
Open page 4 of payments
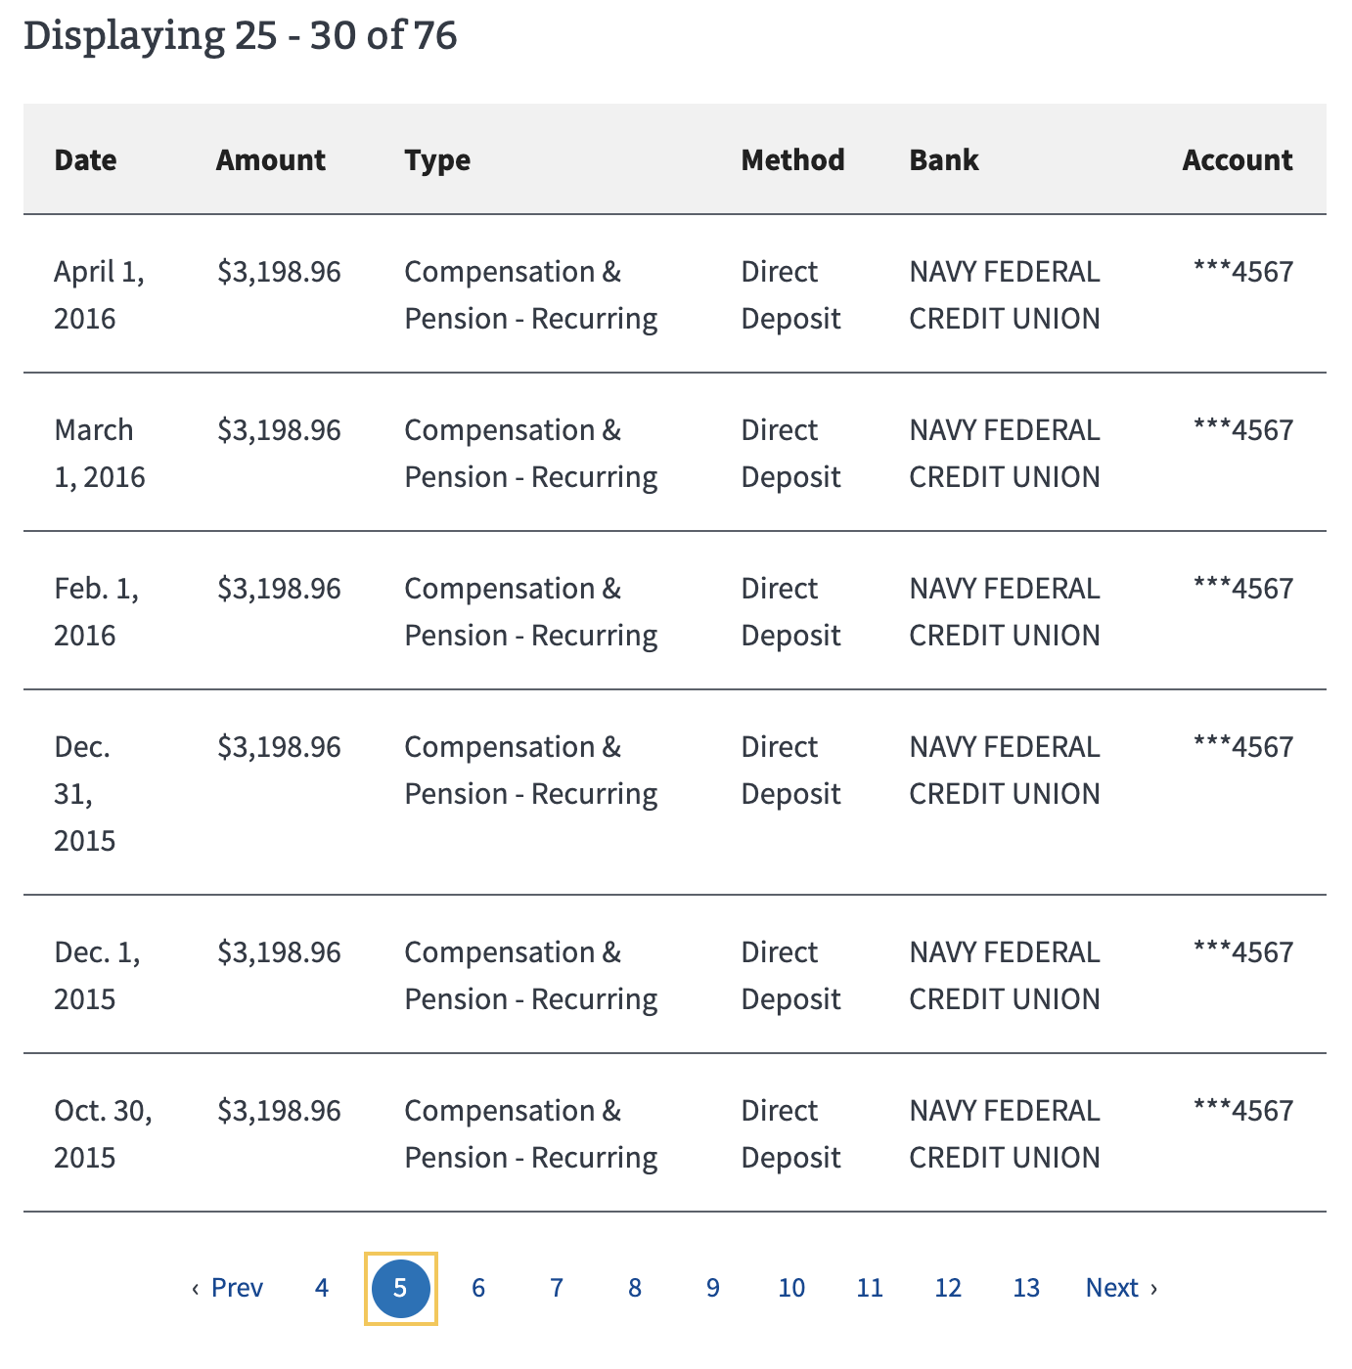322,1288
